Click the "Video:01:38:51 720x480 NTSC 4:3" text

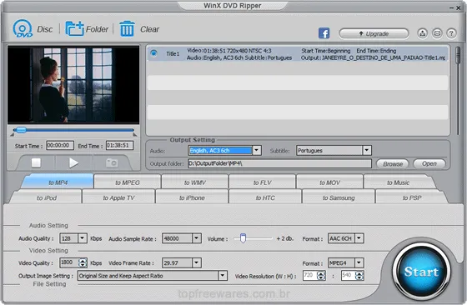(229, 51)
